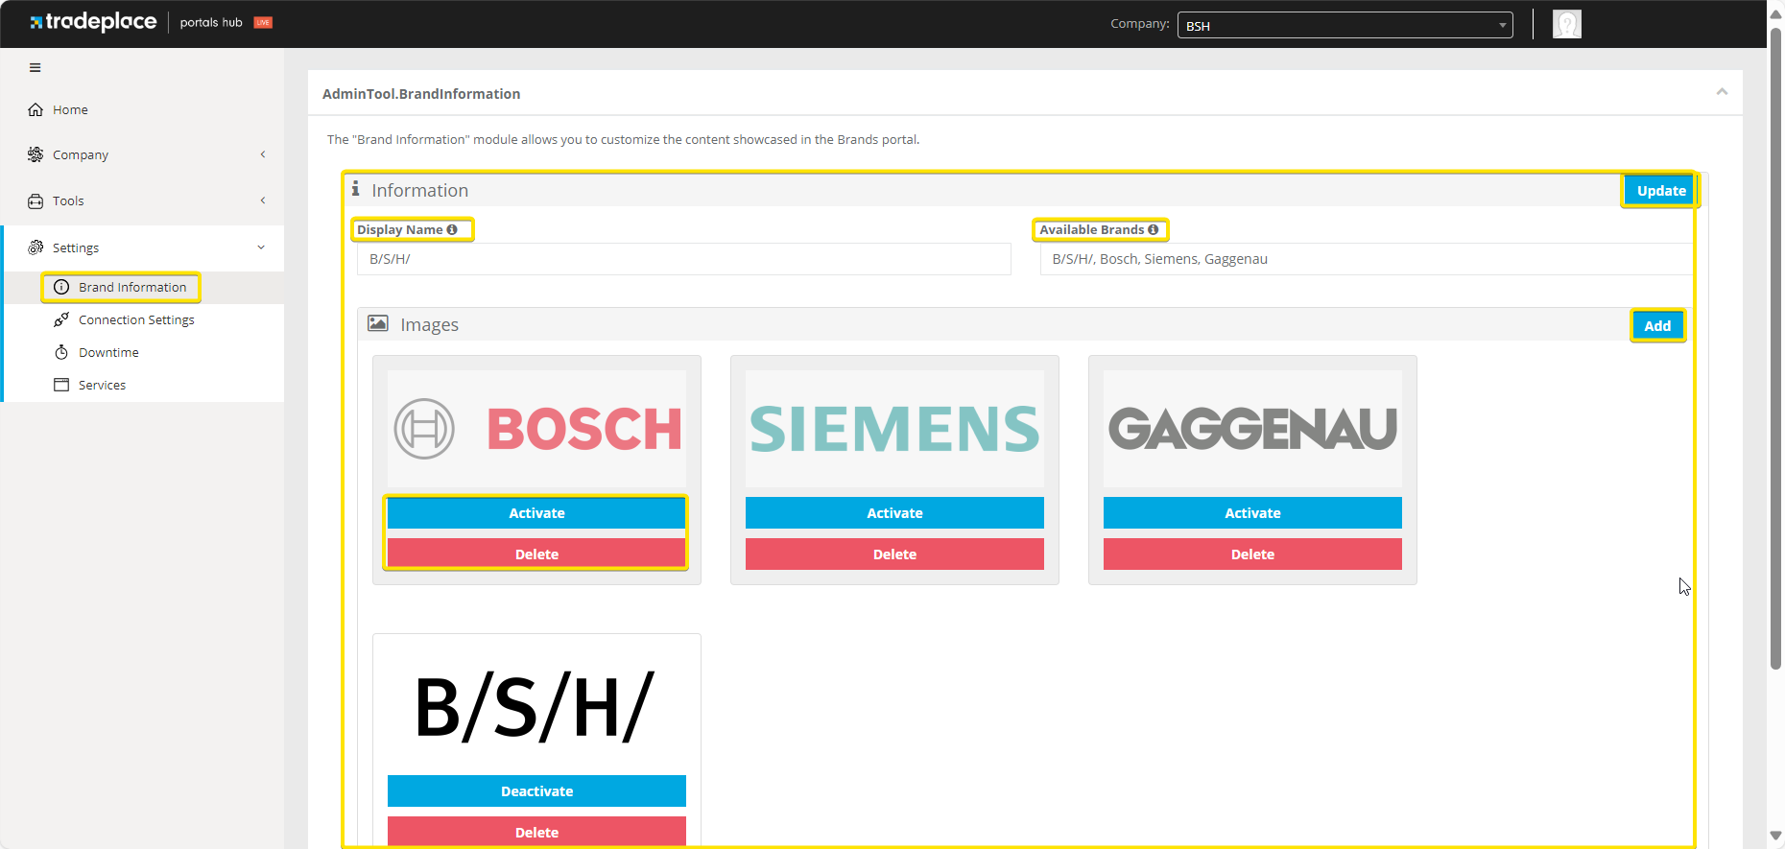The image size is (1785, 849).
Task: Open the Services settings page
Action: click(102, 385)
